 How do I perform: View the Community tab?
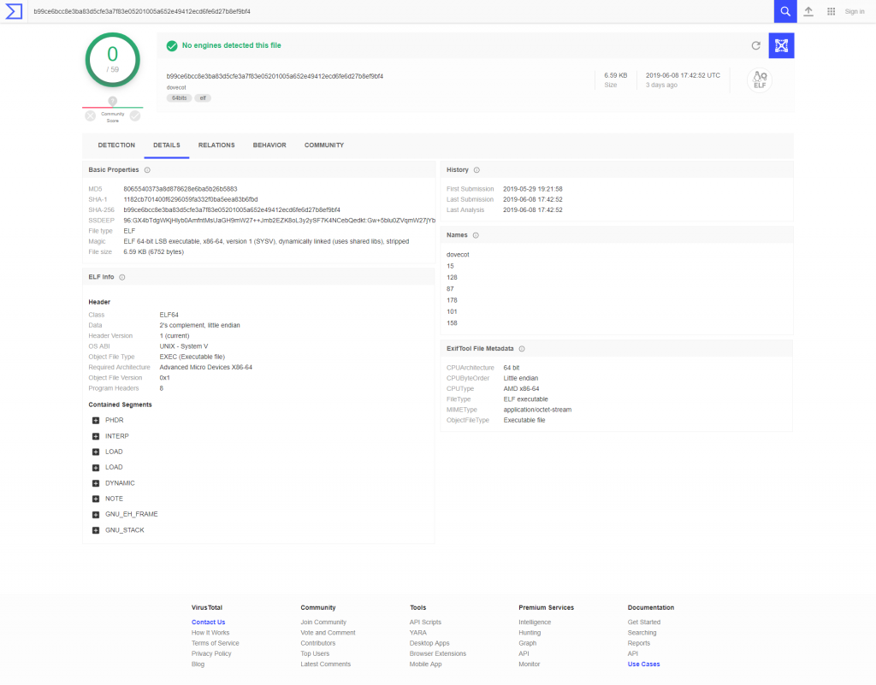click(324, 145)
